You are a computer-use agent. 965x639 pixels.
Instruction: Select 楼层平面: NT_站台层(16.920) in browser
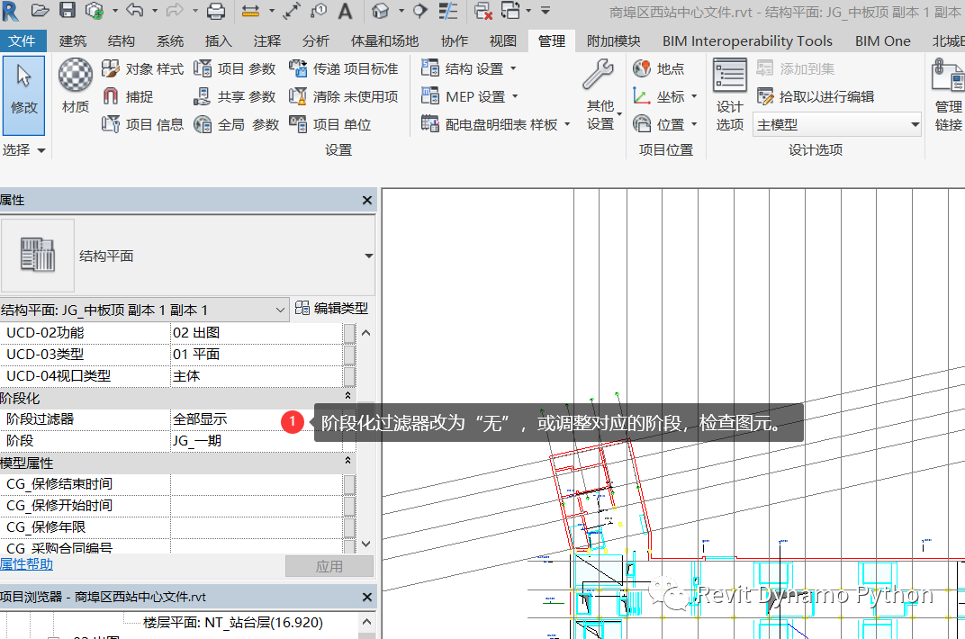[x=232, y=623]
